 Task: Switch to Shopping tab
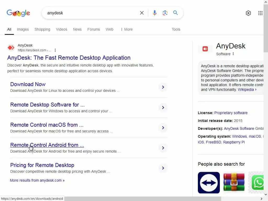(42, 29)
